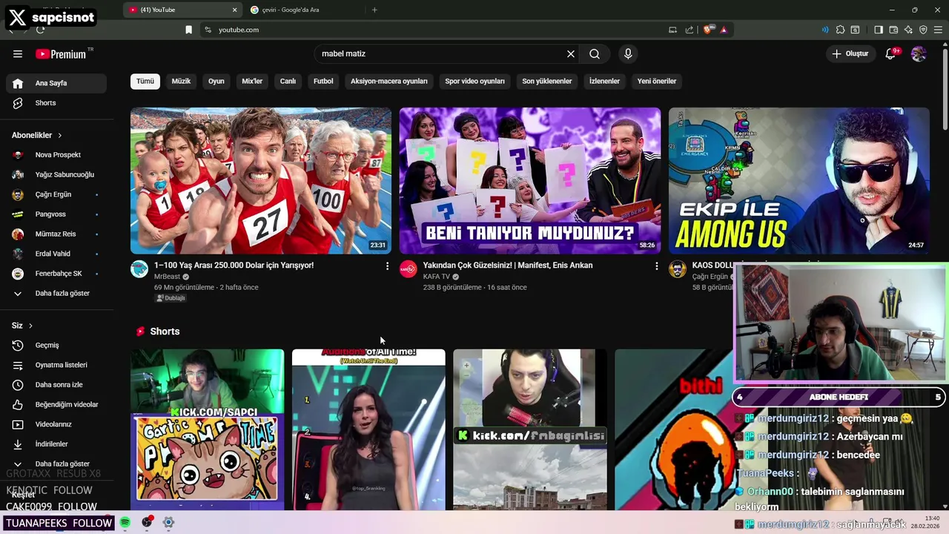Open Beğendiğim videolar
This screenshot has width=949, height=534.
click(x=56, y=405)
